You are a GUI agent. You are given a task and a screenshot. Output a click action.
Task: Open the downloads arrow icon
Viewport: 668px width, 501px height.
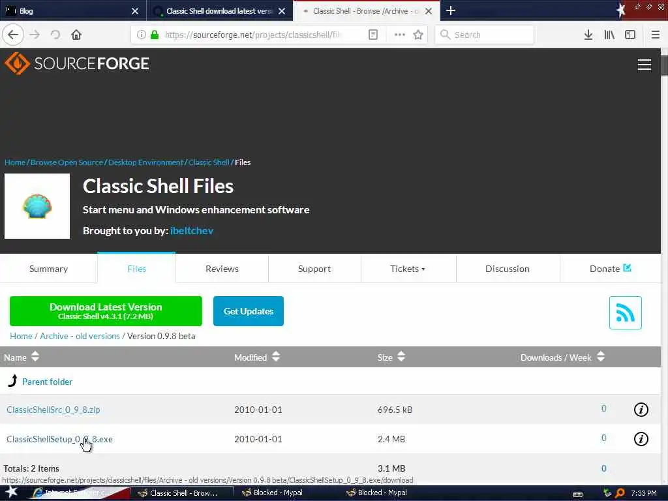click(x=588, y=35)
